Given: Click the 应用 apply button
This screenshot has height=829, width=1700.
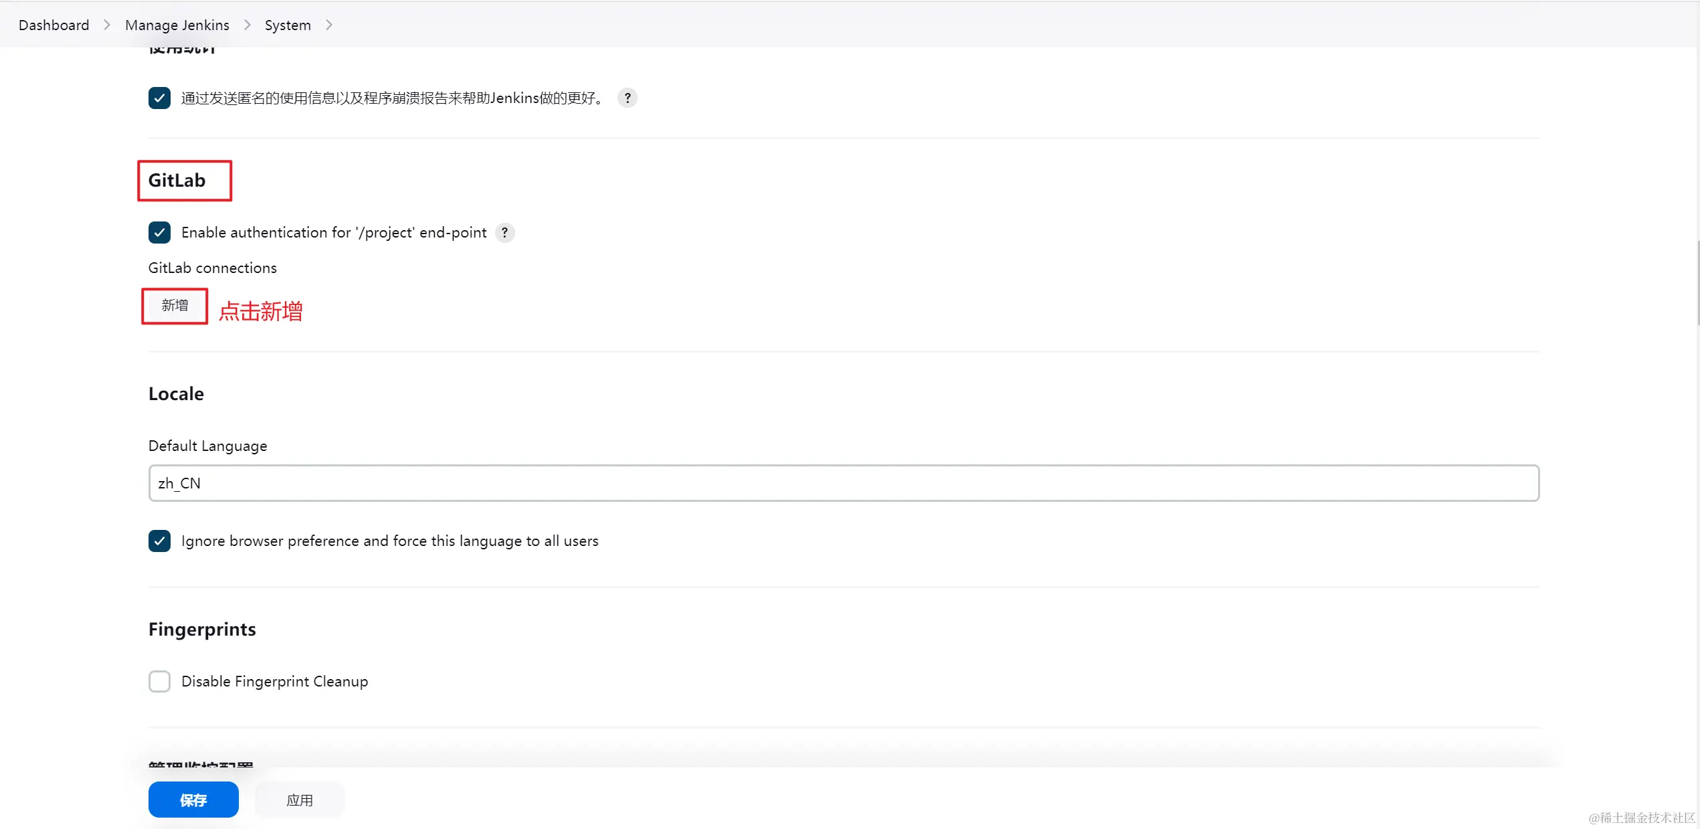Looking at the screenshot, I should pyautogui.click(x=299, y=800).
